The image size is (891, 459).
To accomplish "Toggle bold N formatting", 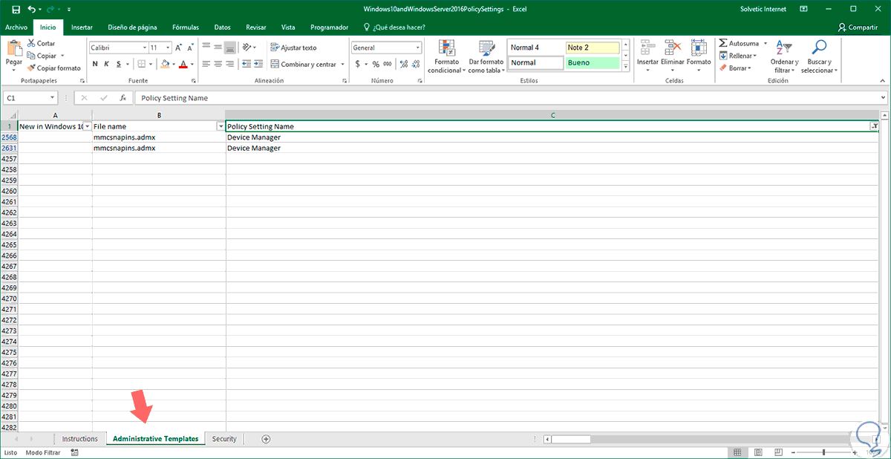I will point(96,64).
